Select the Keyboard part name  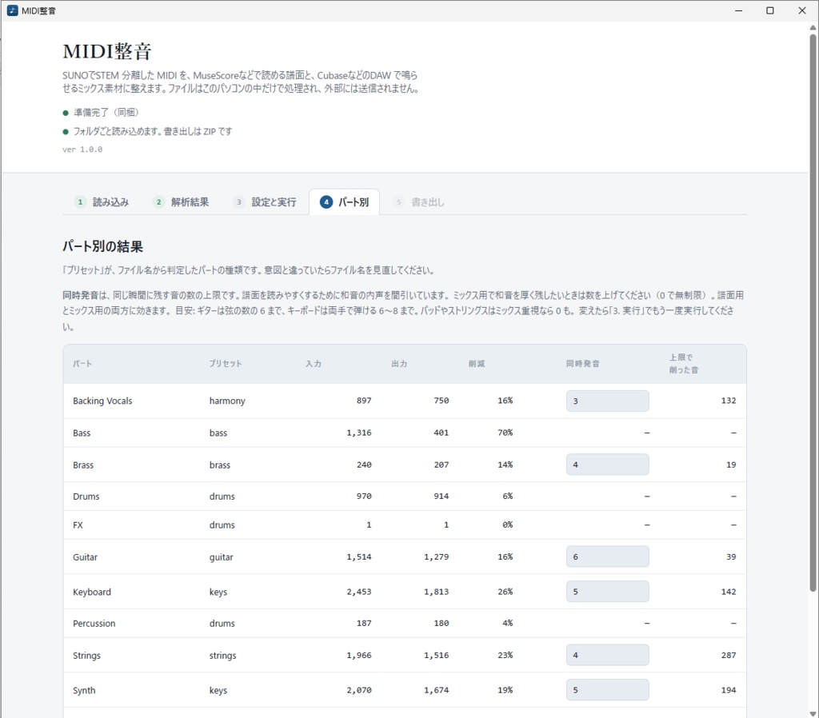coord(92,592)
